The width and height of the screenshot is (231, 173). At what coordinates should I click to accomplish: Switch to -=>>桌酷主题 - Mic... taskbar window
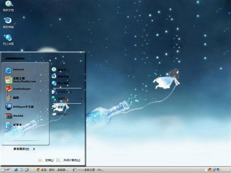[x=88, y=170]
